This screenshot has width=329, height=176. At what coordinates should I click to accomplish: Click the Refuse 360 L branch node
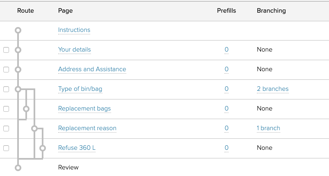point(43,148)
